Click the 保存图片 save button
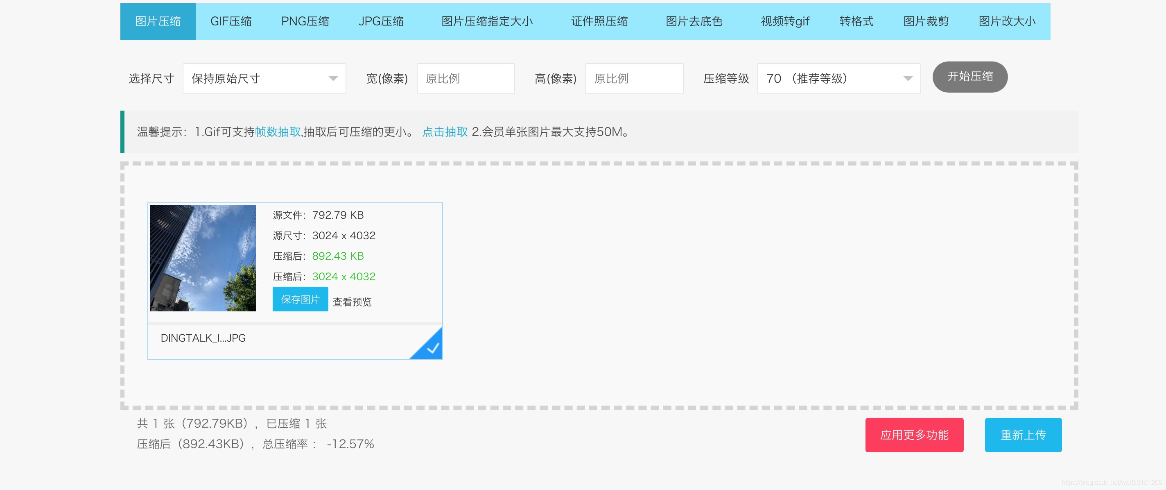This screenshot has height=490, width=1166. pyautogui.click(x=300, y=299)
